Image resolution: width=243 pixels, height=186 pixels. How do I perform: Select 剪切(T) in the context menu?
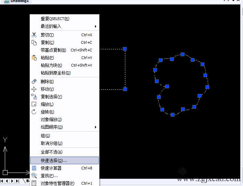(x=64, y=35)
